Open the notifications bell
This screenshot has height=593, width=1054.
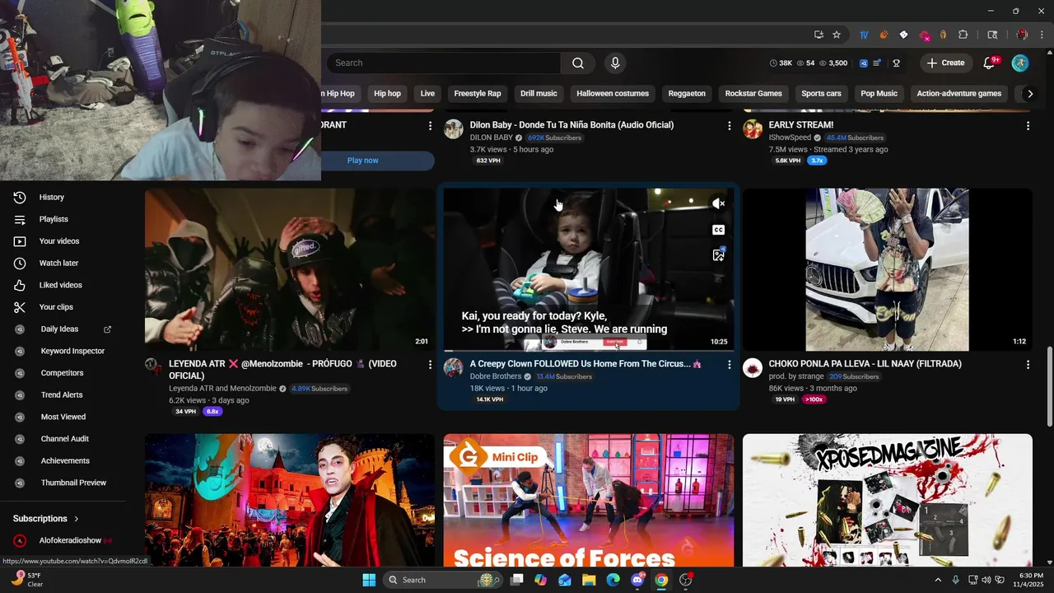click(990, 63)
